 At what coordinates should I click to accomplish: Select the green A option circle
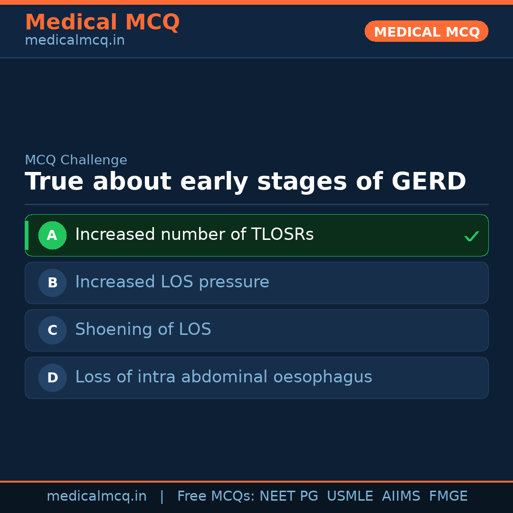52,235
